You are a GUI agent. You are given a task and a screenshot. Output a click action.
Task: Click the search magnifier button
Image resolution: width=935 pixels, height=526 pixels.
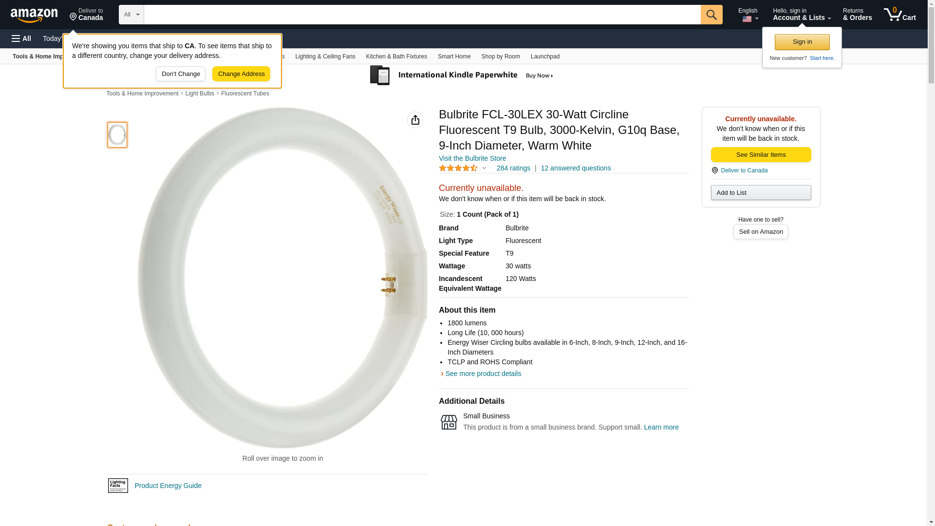pyautogui.click(x=711, y=15)
